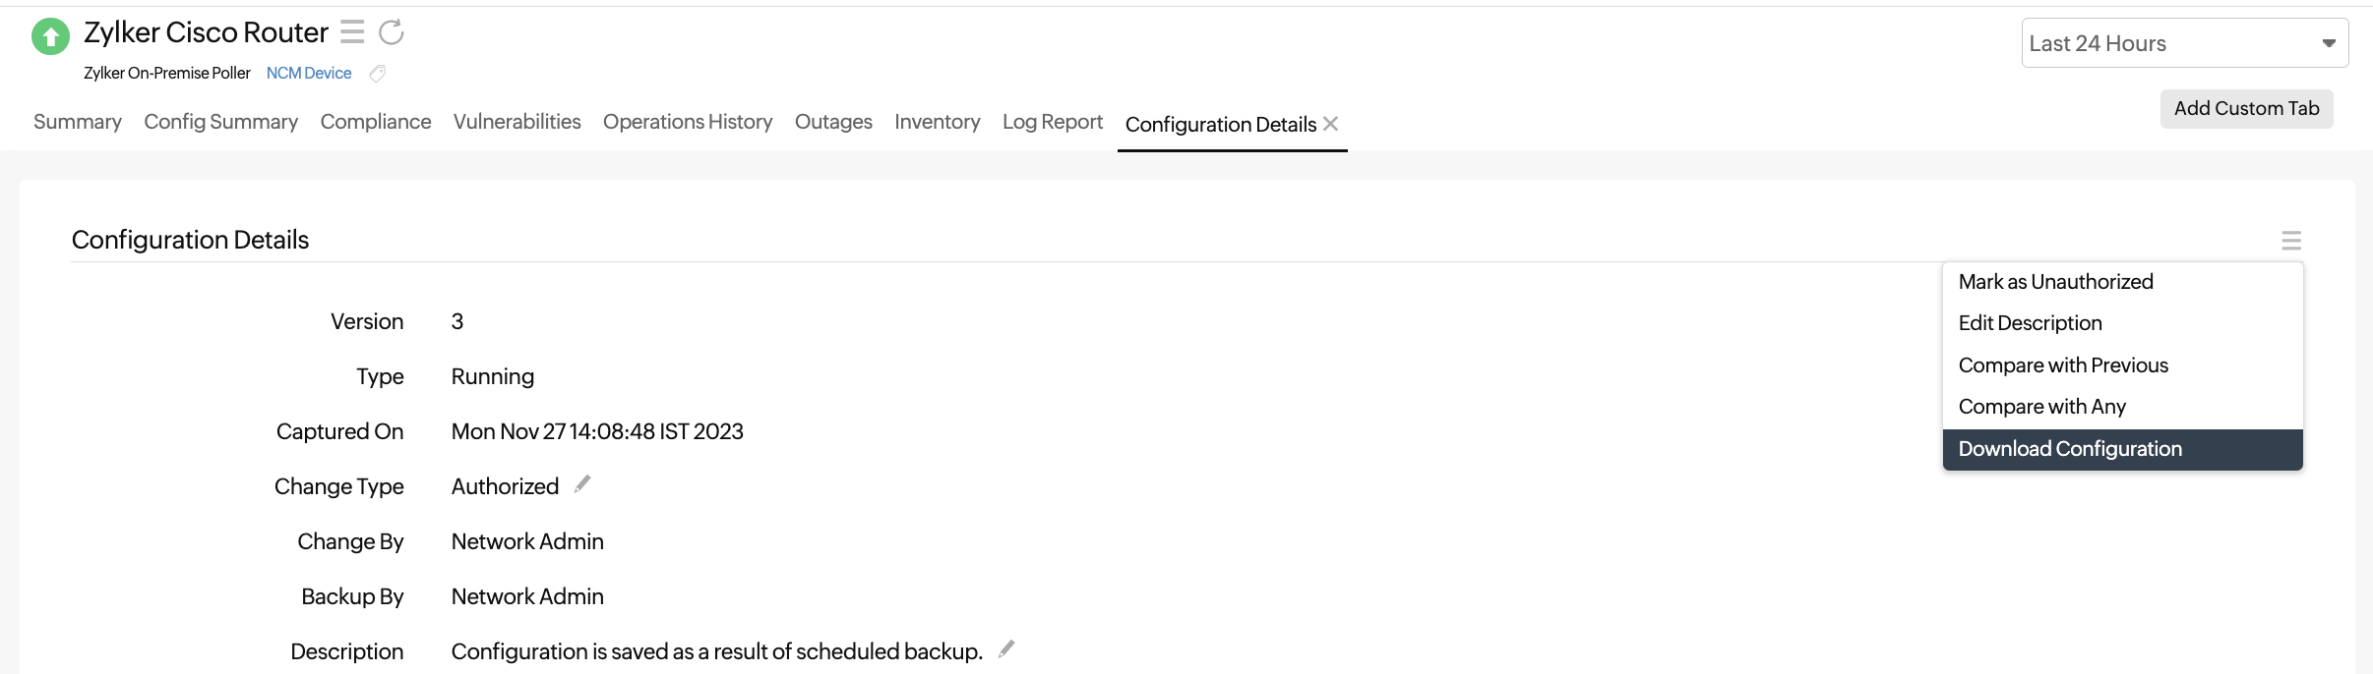The width and height of the screenshot is (2373, 674).
Task: Click Download Configuration in the menu
Action: pos(2070,449)
